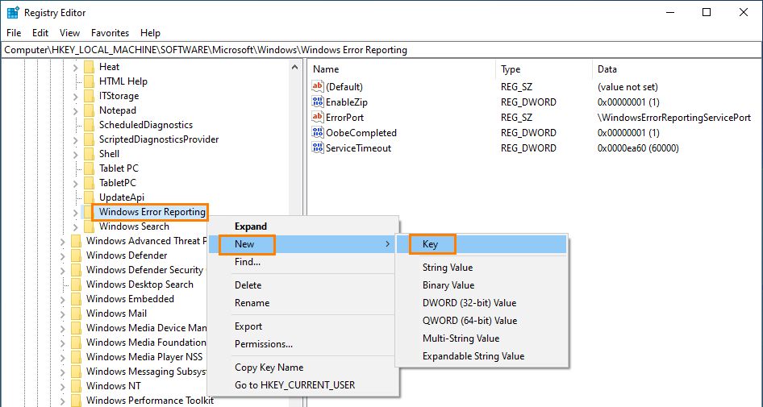This screenshot has width=763, height=407.
Task: Expand the Windows Search key
Action: [x=76, y=227]
